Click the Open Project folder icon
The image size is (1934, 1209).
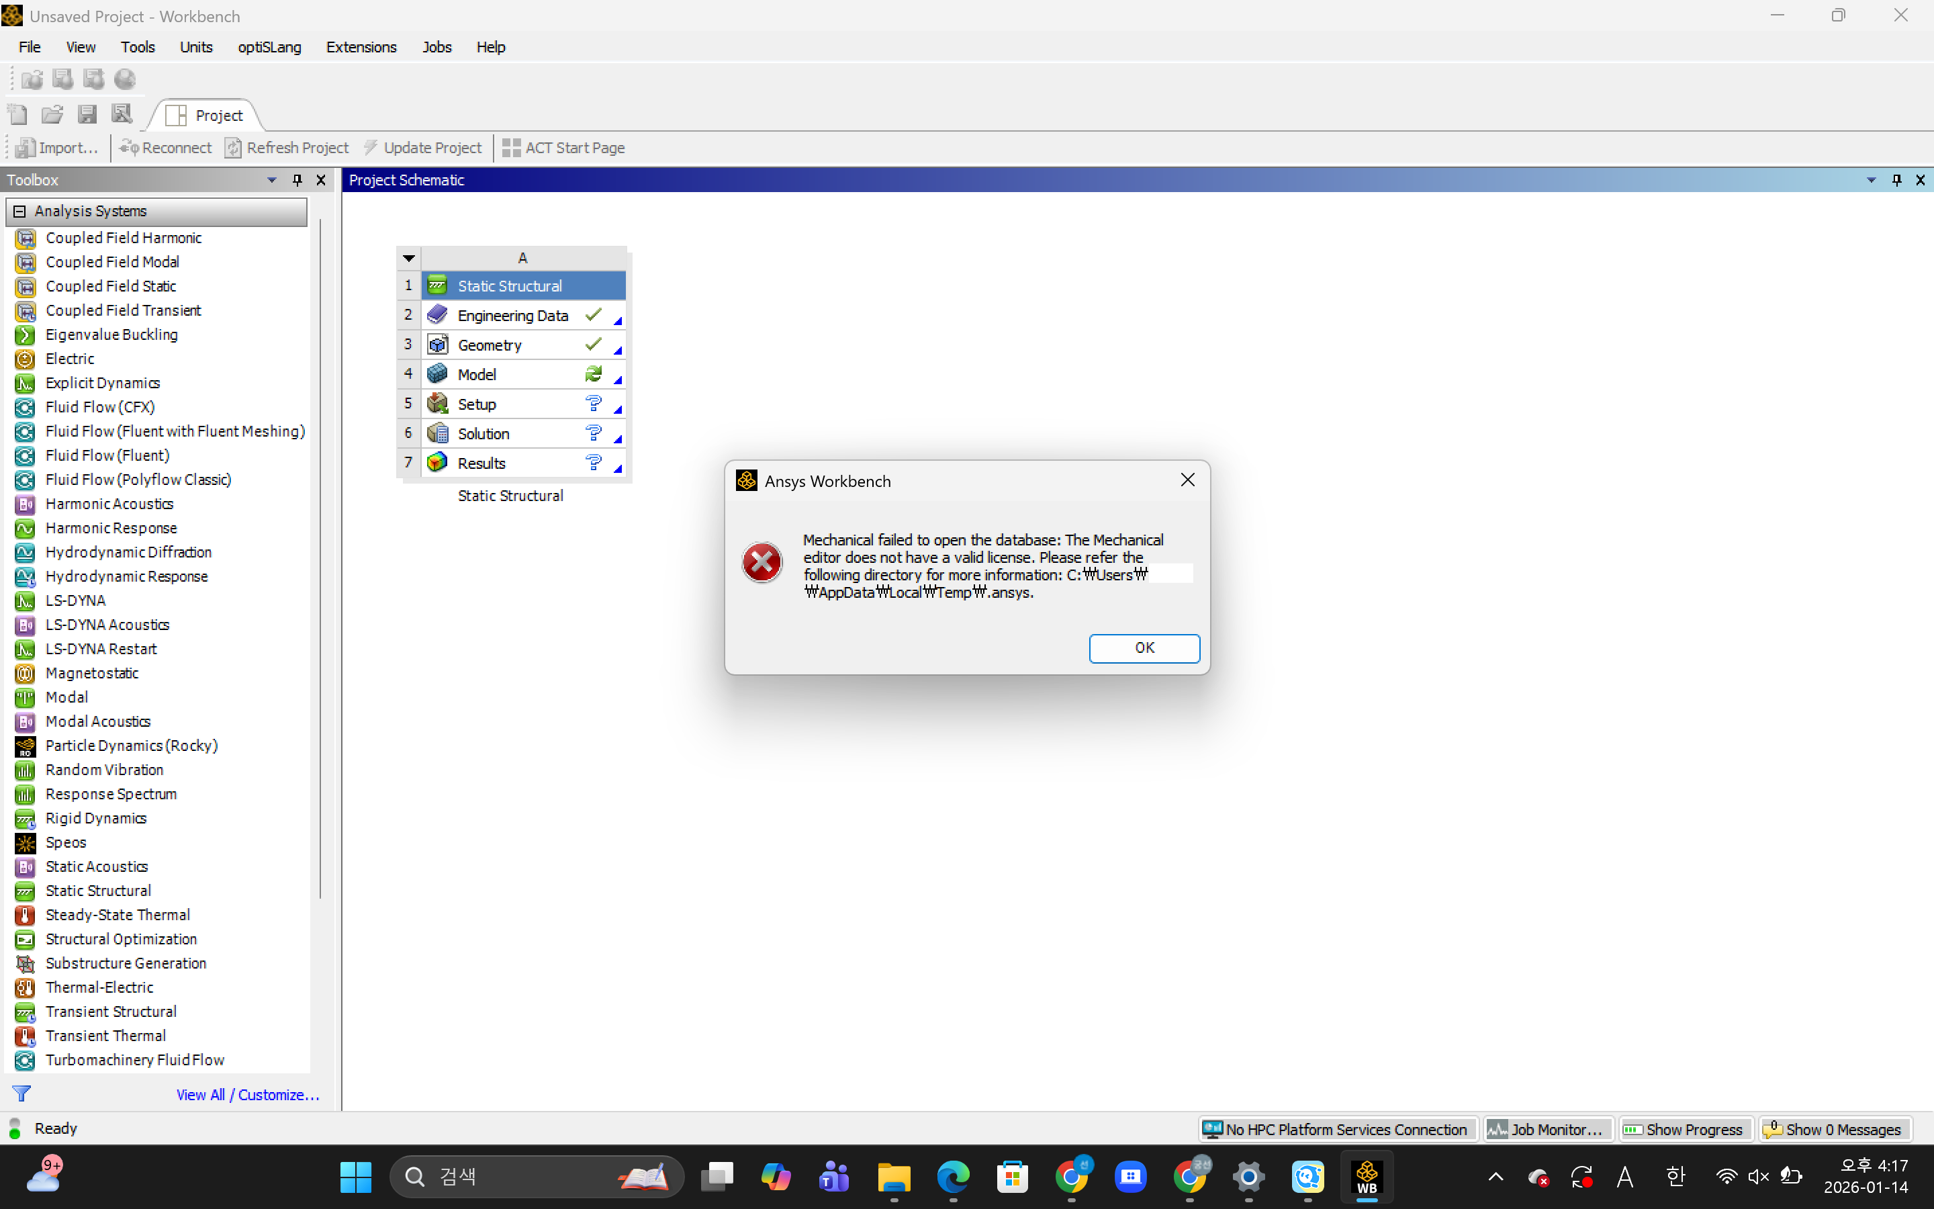tap(52, 114)
